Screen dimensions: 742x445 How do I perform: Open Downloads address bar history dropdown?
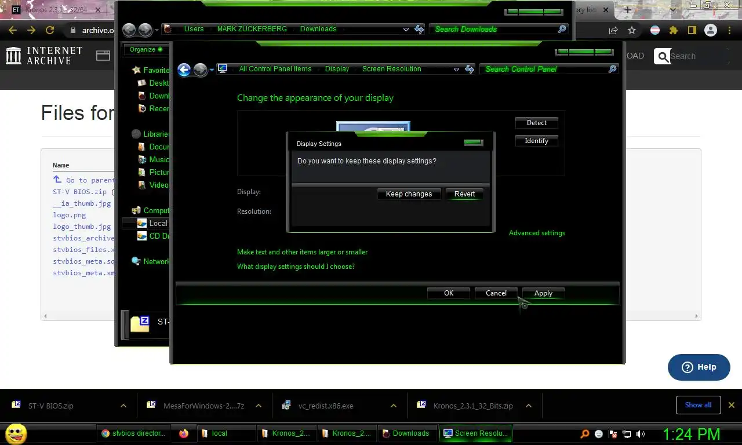click(406, 30)
